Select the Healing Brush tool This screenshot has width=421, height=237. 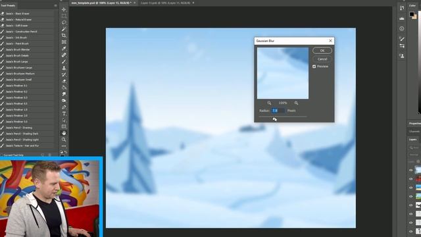[64, 55]
